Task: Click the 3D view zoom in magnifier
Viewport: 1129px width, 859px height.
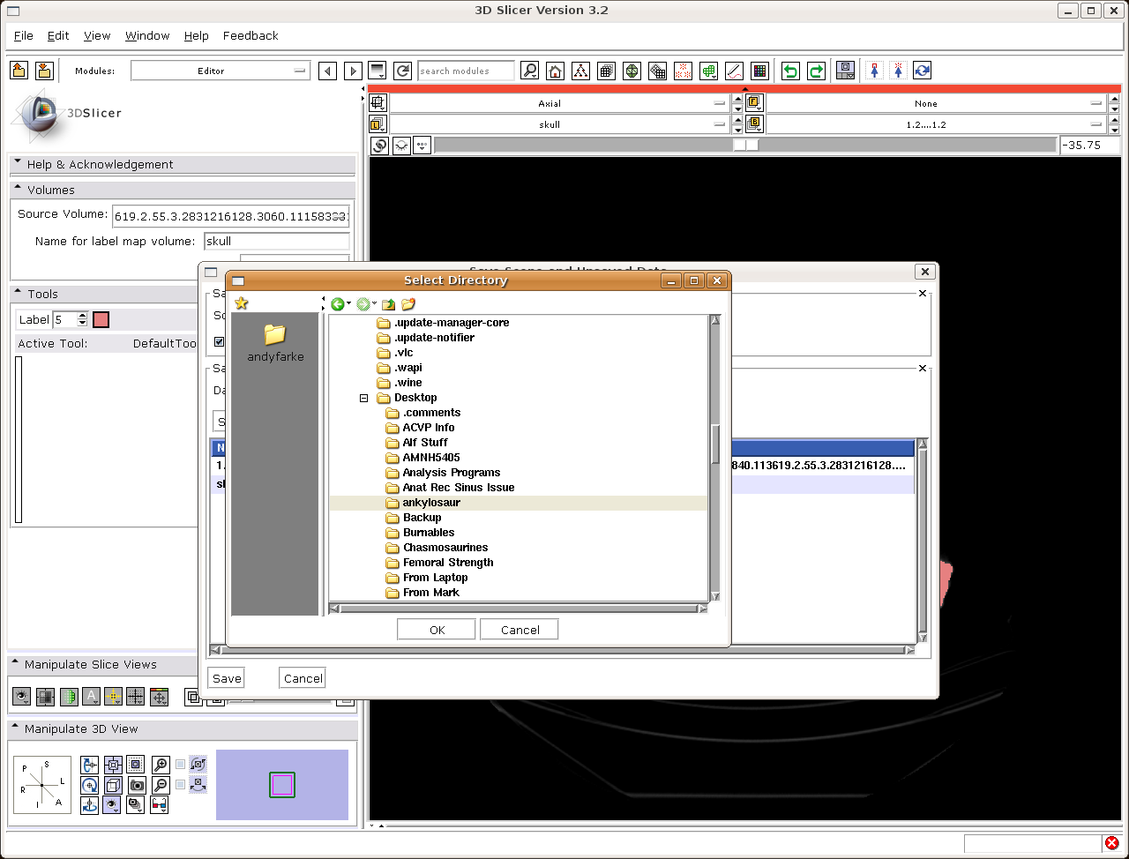Action: click(x=161, y=765)
